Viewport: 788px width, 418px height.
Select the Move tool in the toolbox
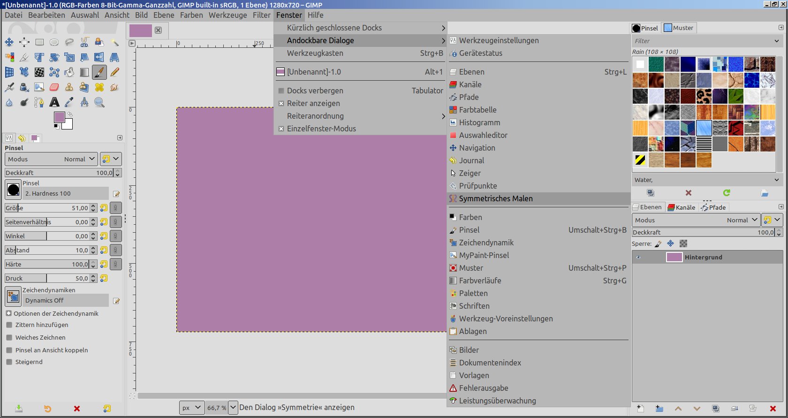pos(9,42)
